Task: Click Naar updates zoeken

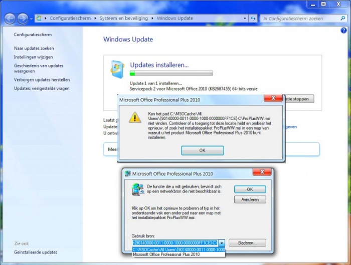Action: pos(34,48)
